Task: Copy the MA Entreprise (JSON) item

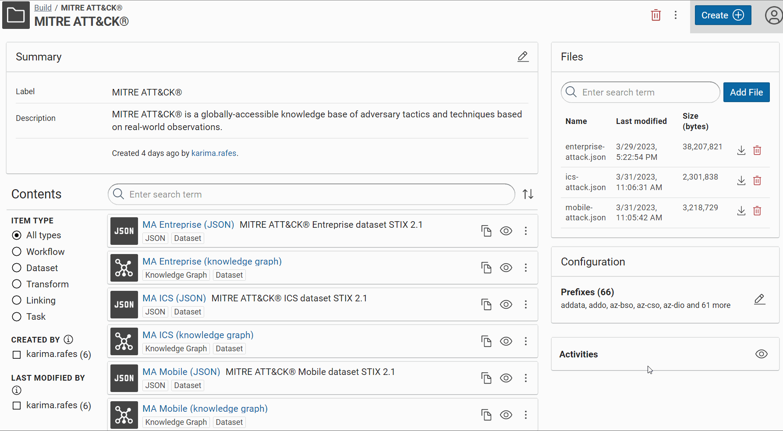Action: 486,231
